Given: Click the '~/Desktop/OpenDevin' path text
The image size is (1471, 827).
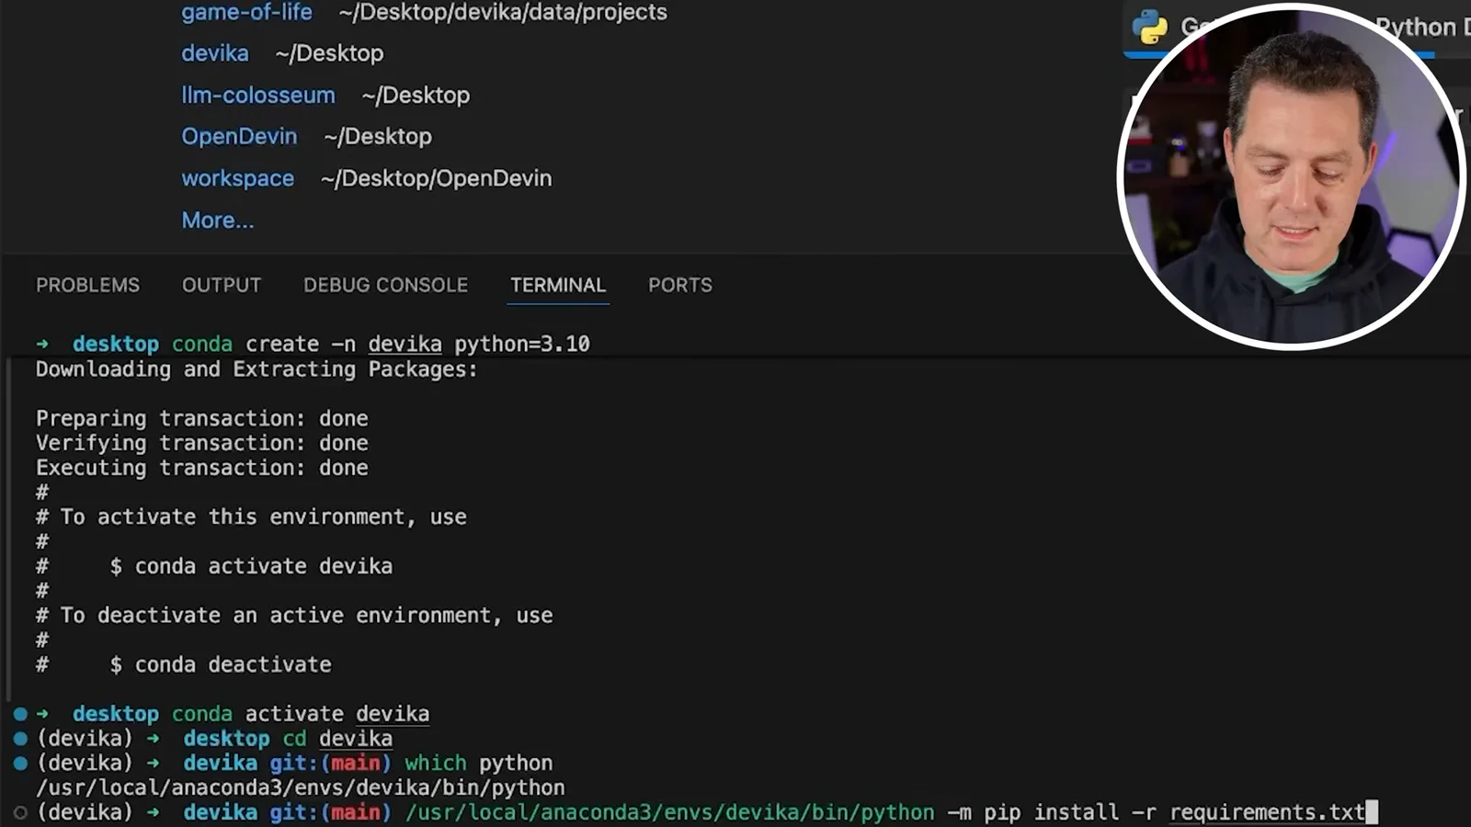Looking at the screenshot, I should tap(436, 178).
